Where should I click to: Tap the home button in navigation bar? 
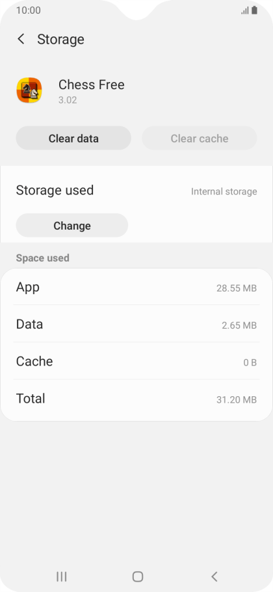[x=138, y=576]
